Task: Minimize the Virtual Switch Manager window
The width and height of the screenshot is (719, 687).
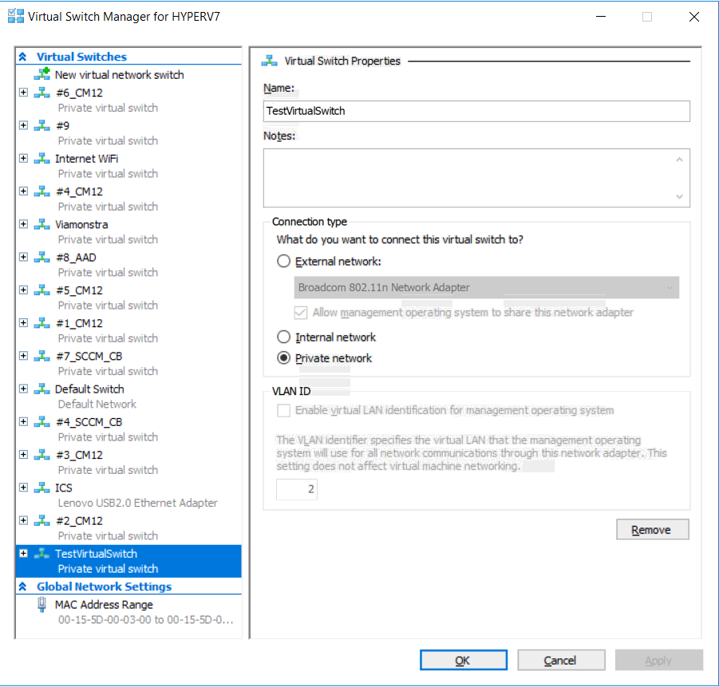Action: point(601,17)
